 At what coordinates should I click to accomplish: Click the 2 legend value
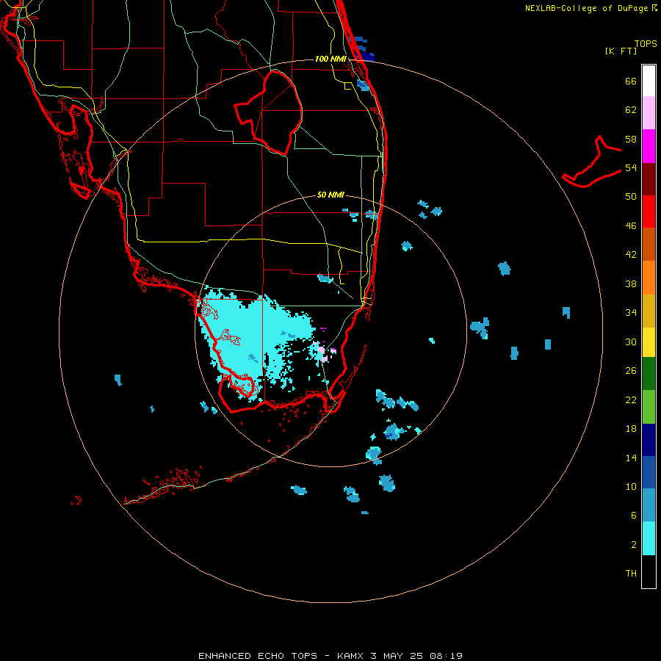click(x=634, y=545)
